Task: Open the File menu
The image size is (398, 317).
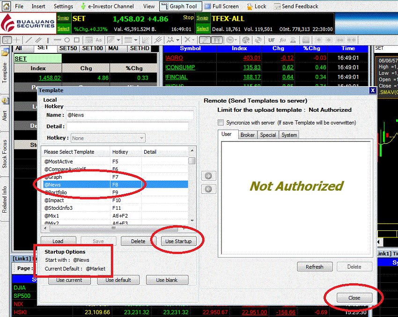Action: pyautogui.click(x=19, y=7)
